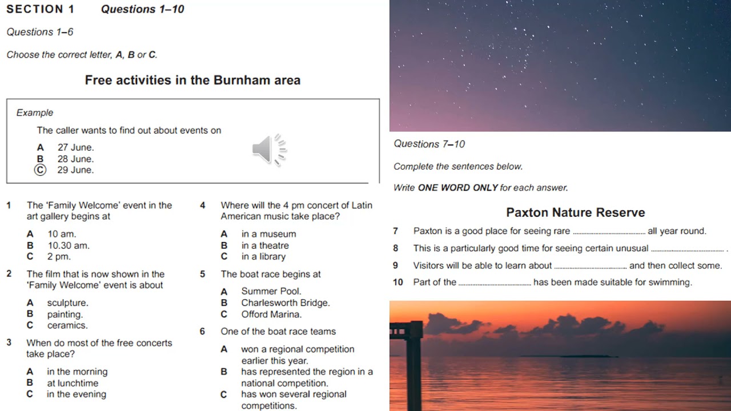The height and width of the screenshot is (411, 731).
Task: Click the blank in sentence 9 'learn about'
Action: coord(591,266)
